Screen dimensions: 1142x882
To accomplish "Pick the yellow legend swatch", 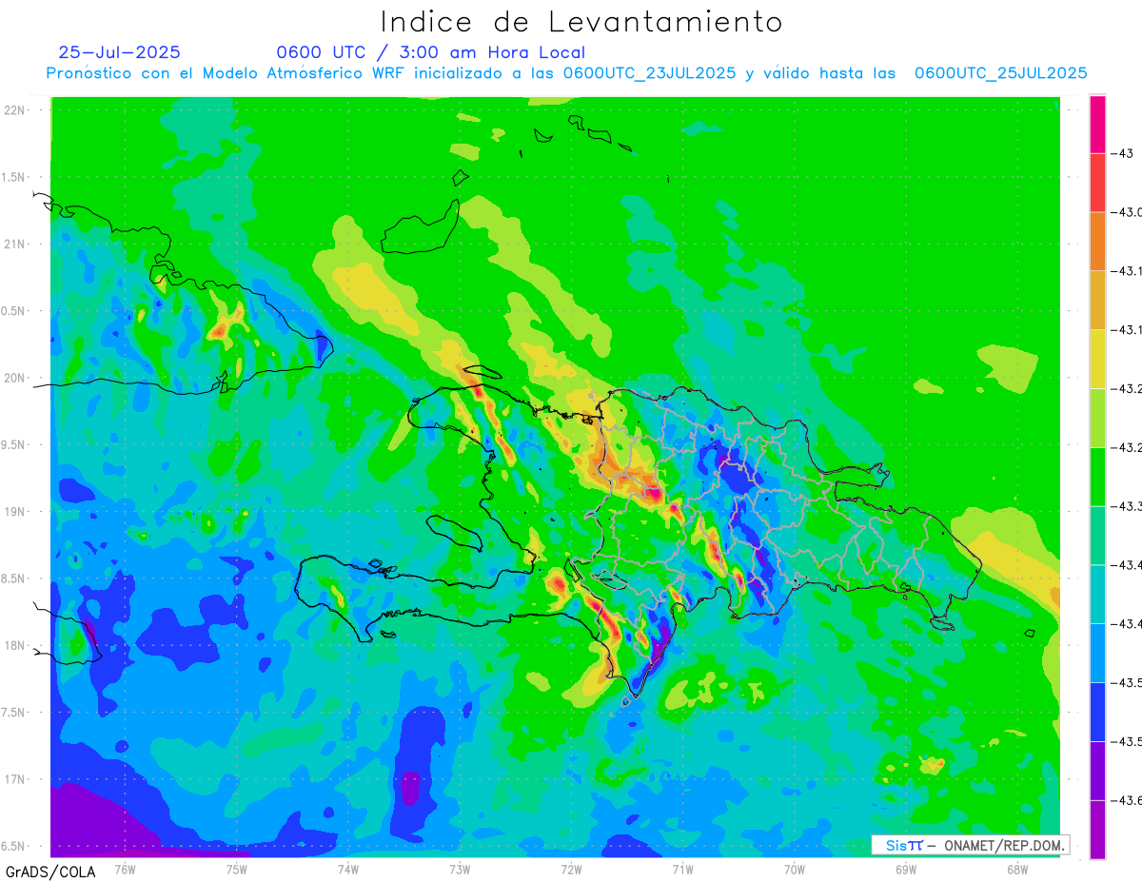I will (1097, 359).
